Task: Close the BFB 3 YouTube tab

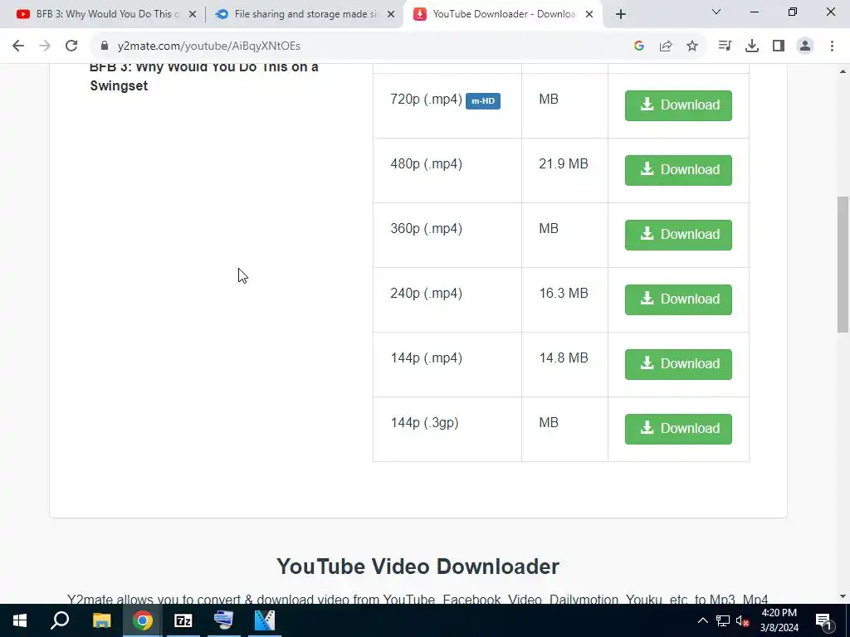Action: (x=193, y=15)
